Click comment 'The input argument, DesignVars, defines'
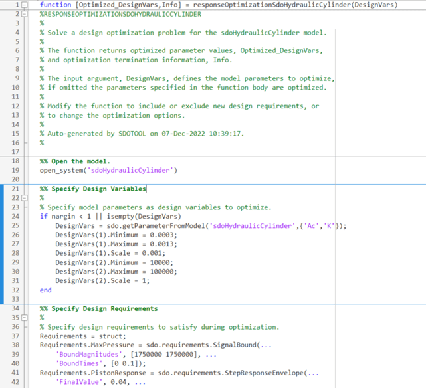This screenshot has width=426, height=388. (187, 78)
